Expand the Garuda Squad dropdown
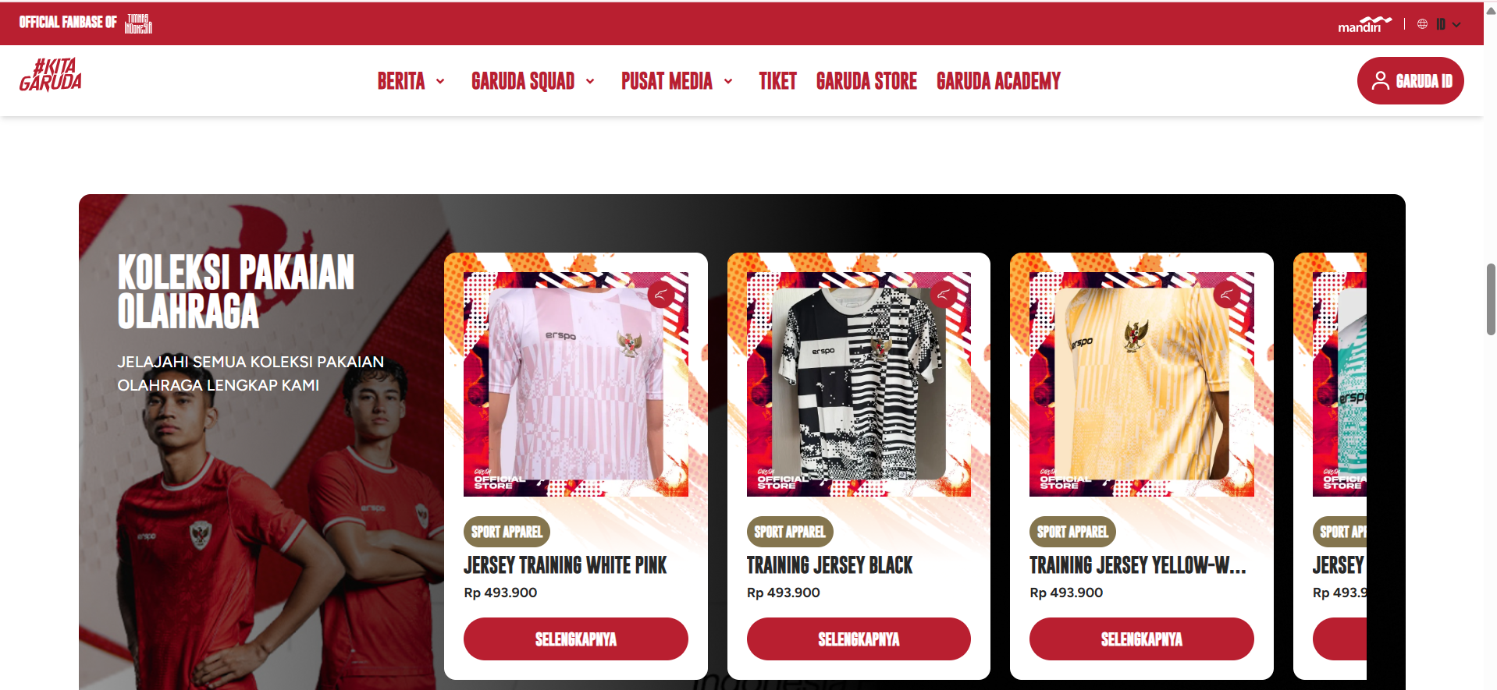1497x690 pixels. click(590, 81)
